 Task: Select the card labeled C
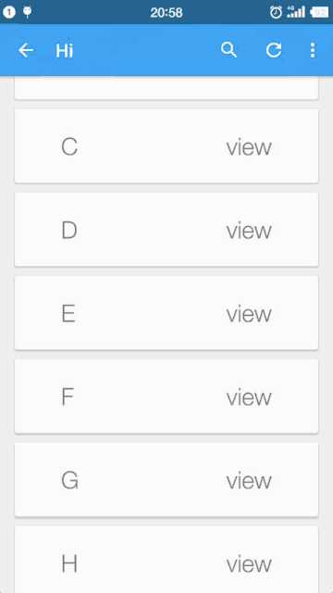pyautogui.click(x=166, y=146)
